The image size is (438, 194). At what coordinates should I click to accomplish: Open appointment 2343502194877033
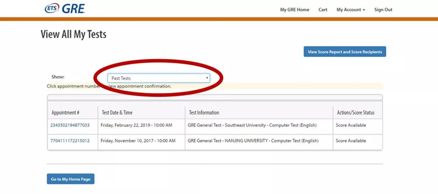pos(70,125)
